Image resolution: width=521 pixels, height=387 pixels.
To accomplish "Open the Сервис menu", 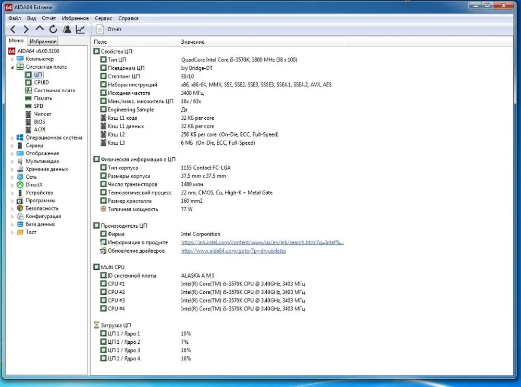I will click(x=103, y=18).
